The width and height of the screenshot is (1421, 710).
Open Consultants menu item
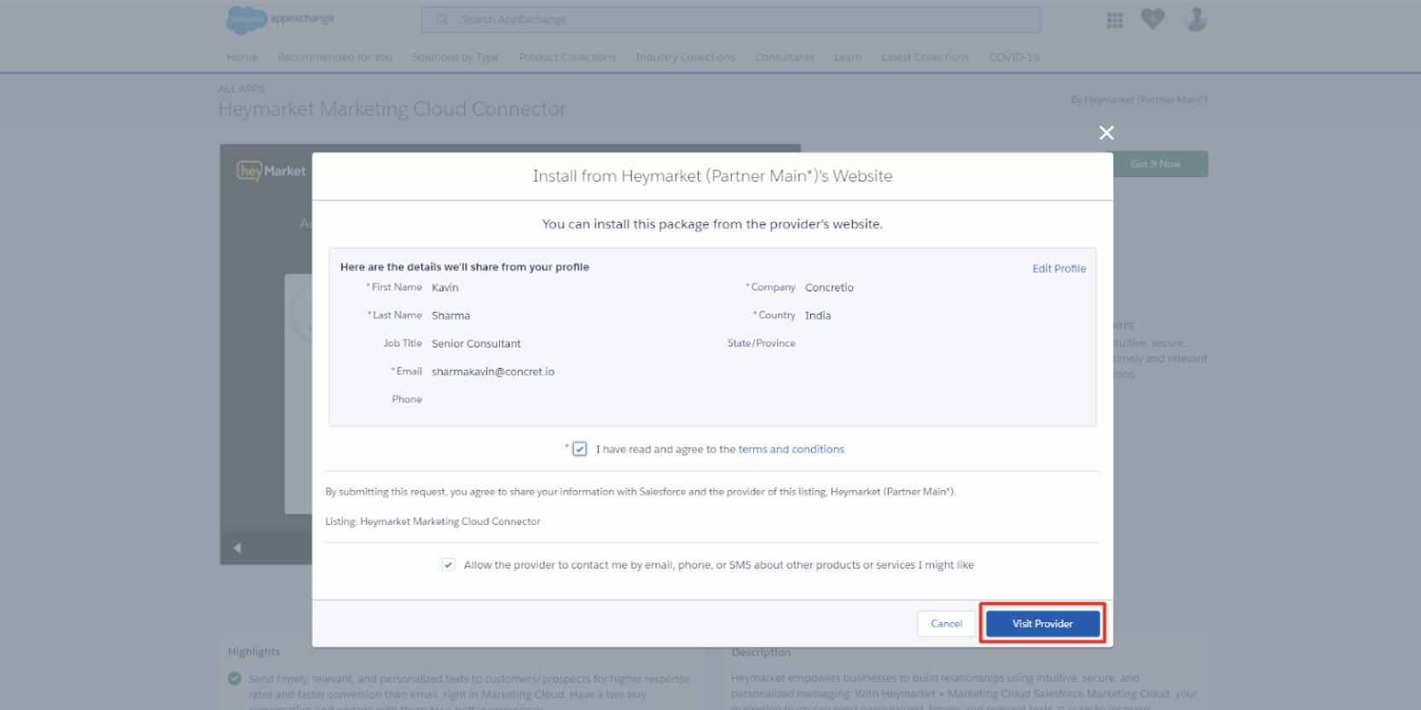[785, 57]
